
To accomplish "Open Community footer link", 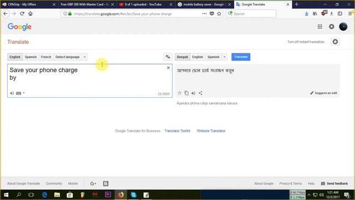I will (x=54, y=183).
